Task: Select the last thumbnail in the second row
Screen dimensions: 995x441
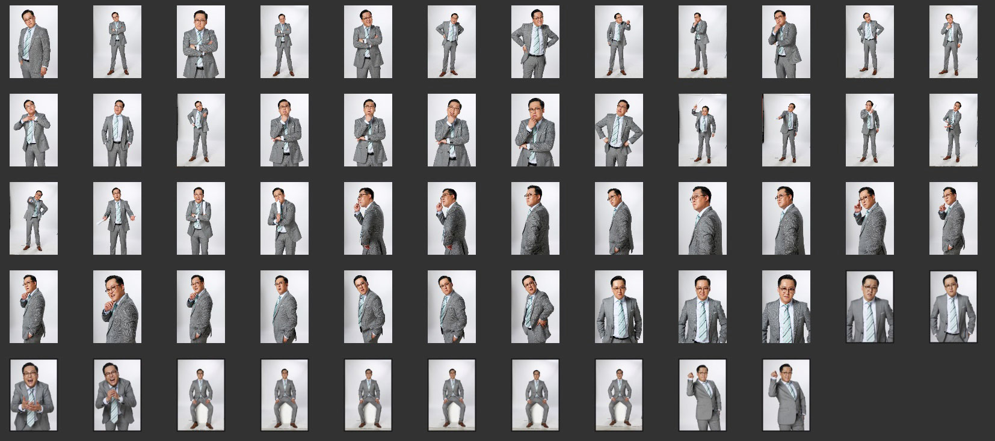Action: (x=953, y=130)
